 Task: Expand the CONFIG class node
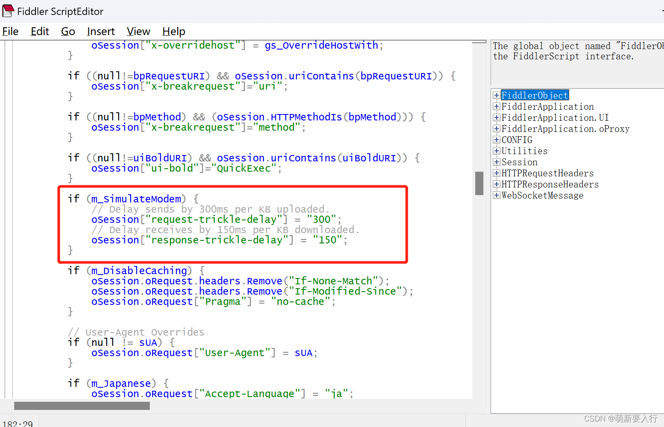pyautogui.click(x=496, y=140)
